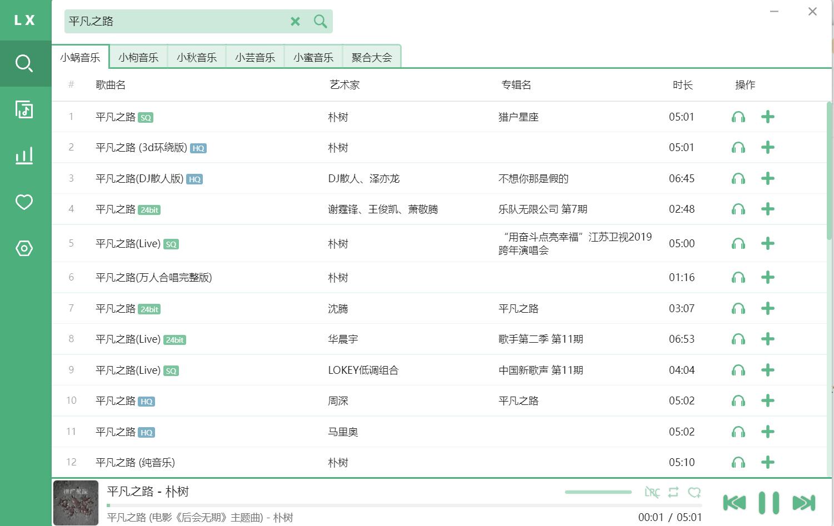Click the album cover thumbnail
Screen dimensions: 834x526
coord(76,503)
